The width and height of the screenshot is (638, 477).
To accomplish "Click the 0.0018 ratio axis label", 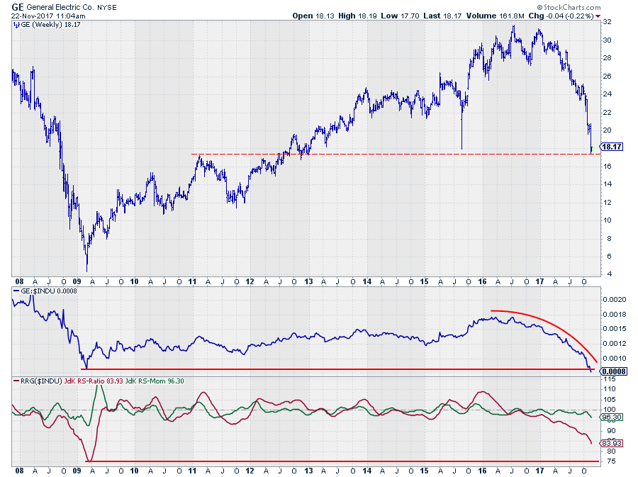I will [x=614, y=315].
